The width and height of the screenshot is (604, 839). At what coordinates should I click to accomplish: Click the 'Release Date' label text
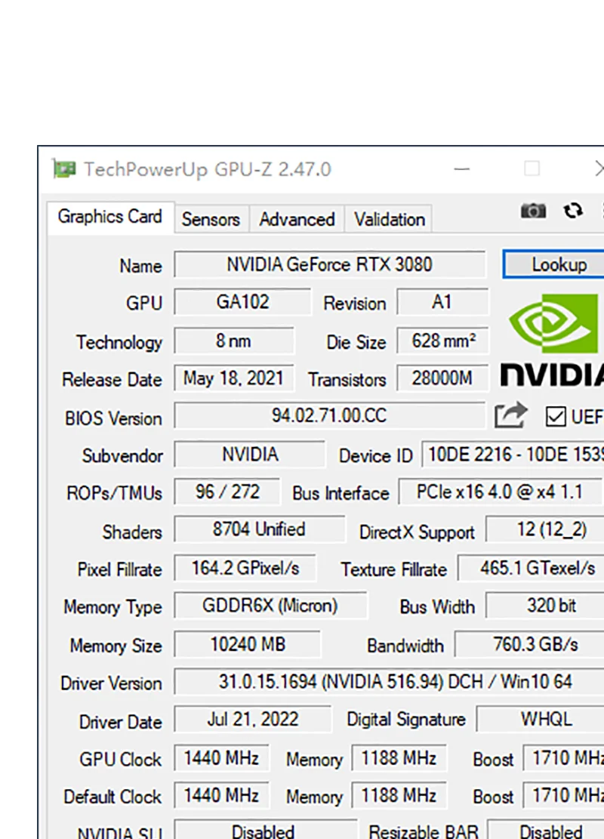tap(112, 379)
